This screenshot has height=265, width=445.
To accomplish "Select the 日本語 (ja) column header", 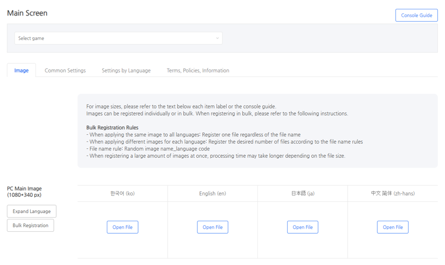I will pos(302,193).
